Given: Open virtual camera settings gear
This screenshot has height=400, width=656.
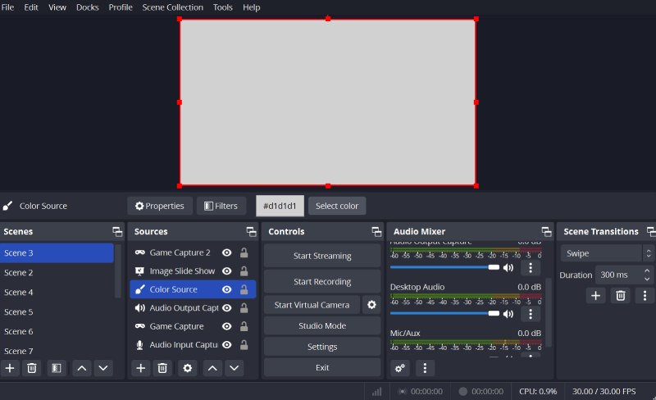Looking at the screenshot, I should click(371, 305).
